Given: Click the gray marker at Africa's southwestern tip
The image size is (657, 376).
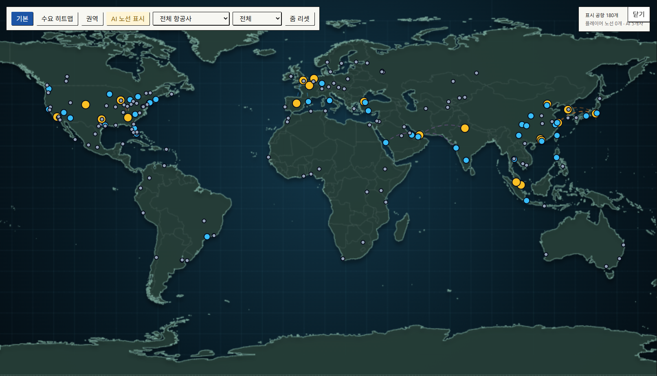Looking at the screenshot, I should click(343, 259).
